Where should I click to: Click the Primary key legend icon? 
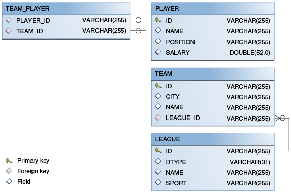(x=9, y=160)
